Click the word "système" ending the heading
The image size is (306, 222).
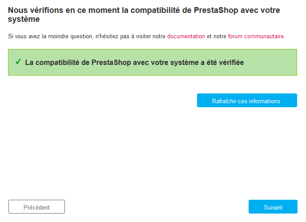pos(23,20)
